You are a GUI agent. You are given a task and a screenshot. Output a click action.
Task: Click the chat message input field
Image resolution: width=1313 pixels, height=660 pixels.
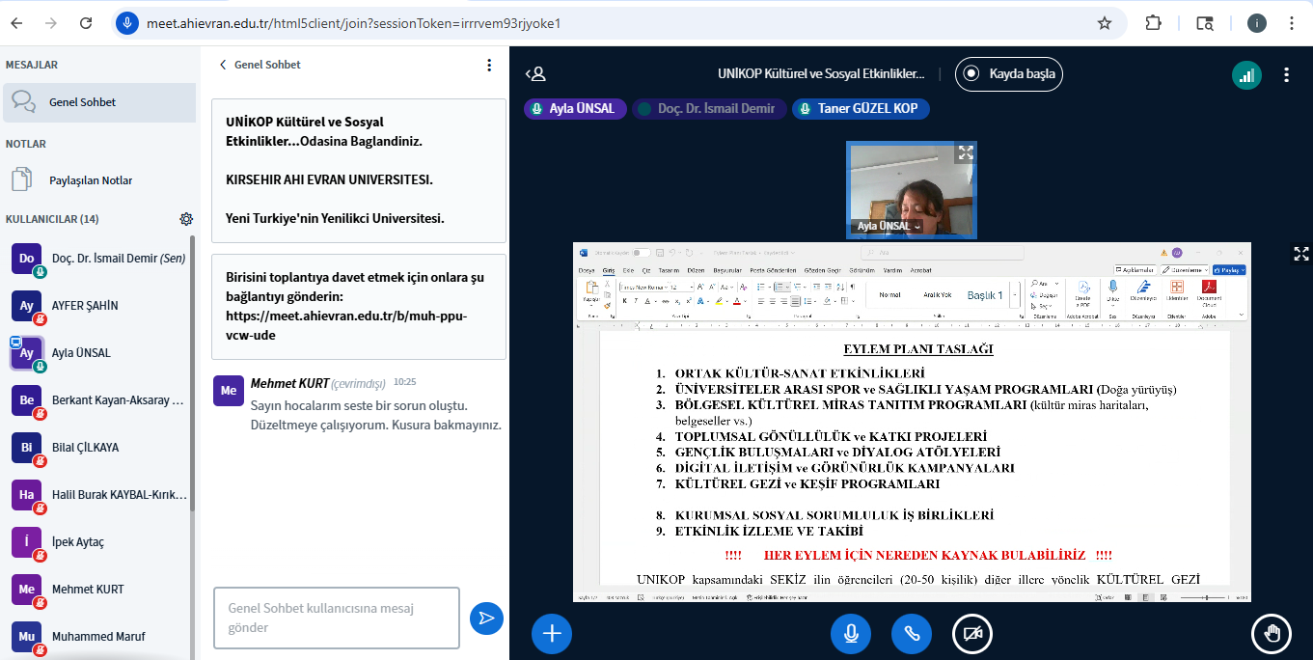click(x=336, y=619)
